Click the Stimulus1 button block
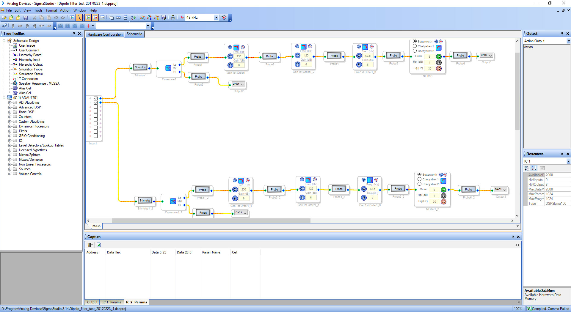 coord(140,67)
